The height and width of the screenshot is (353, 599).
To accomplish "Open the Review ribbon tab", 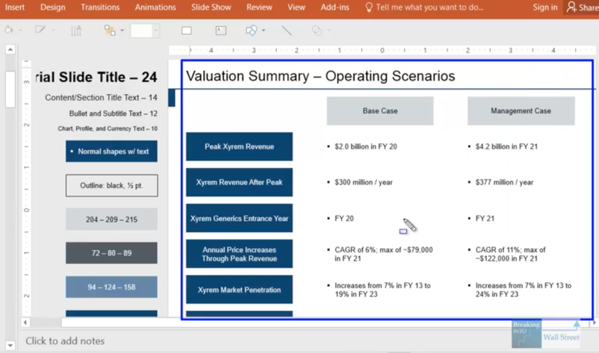I will coord(259,7).
